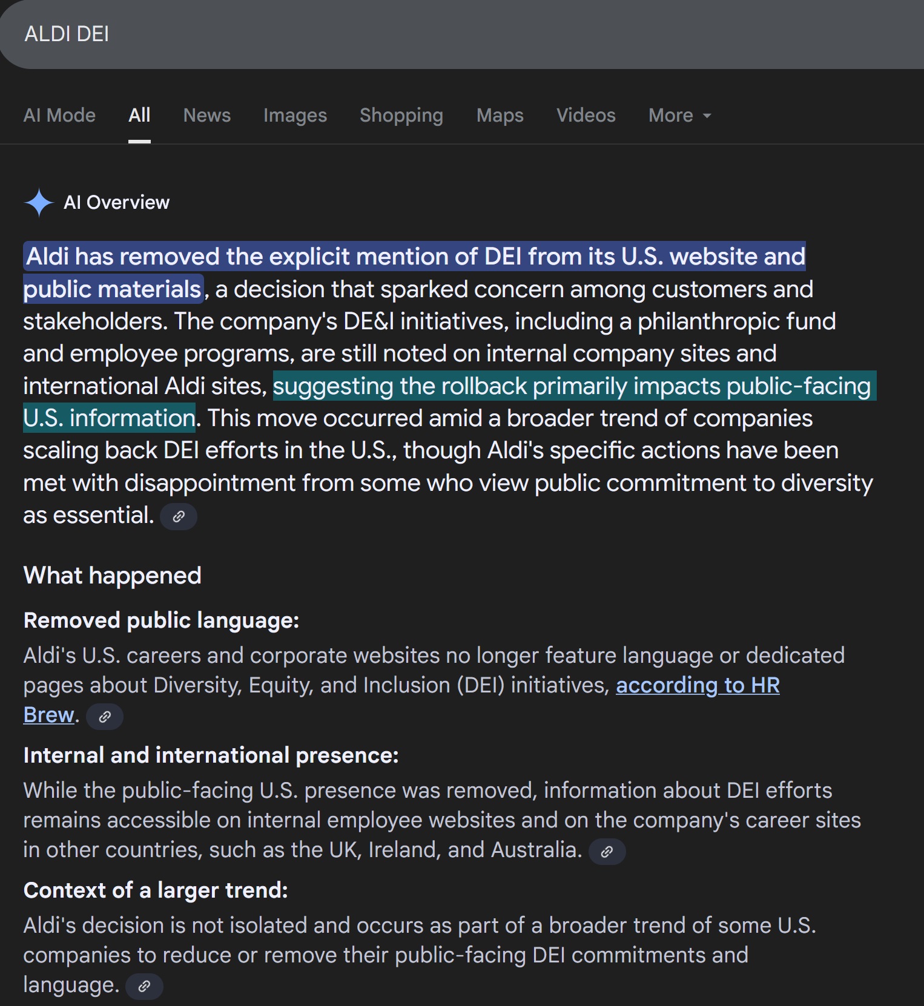The image size is (924, 1006).
Task: Open source link icon after 'HR Brew.'
Action: [105, 717]
